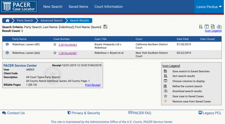Select the Search Results breadcrumb
The image size is (225, 124).
pyautogui.click(x=79, y=20)
